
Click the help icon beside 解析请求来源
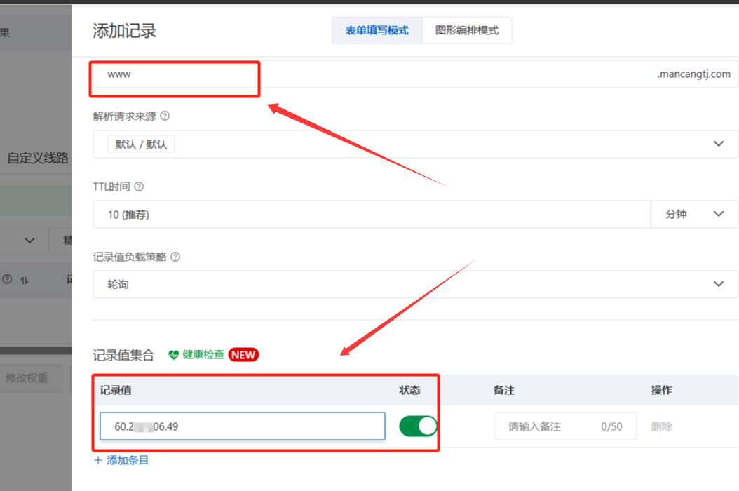(x=165, y=116)
